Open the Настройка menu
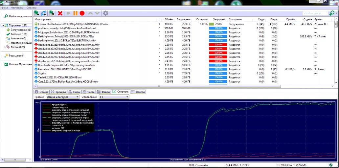 pyautogui.click(x=17, y=8)
